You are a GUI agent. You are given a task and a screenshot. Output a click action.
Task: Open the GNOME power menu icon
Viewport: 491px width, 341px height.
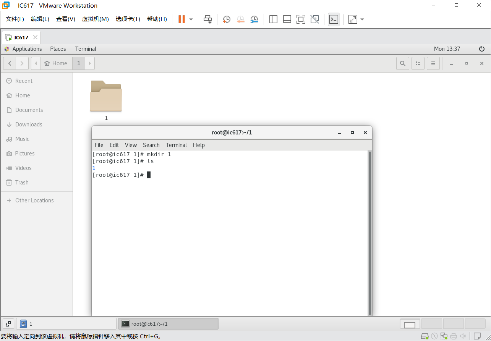point(482,49)
